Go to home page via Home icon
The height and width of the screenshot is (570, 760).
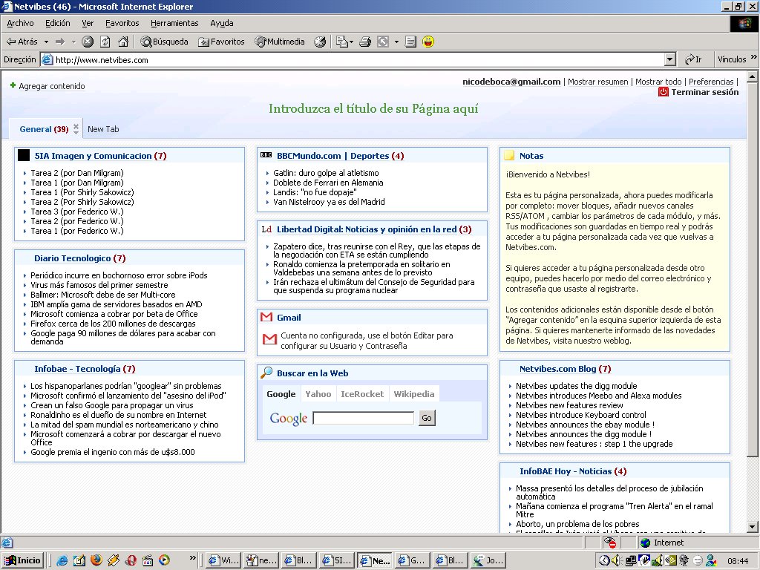pos(123,42)
